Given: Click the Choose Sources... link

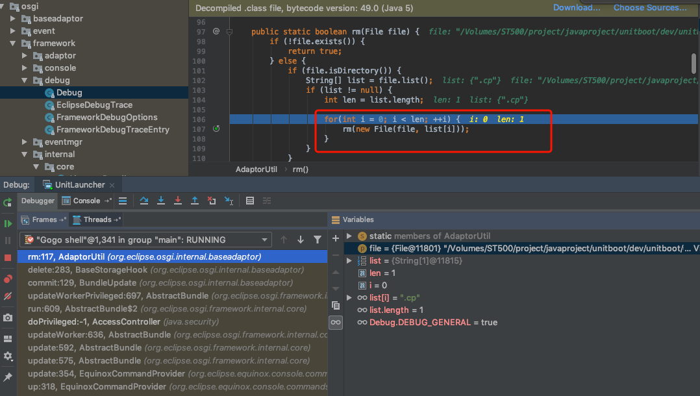Looking at the screenshot, I should pyautogui.click(x=649, y=8).
